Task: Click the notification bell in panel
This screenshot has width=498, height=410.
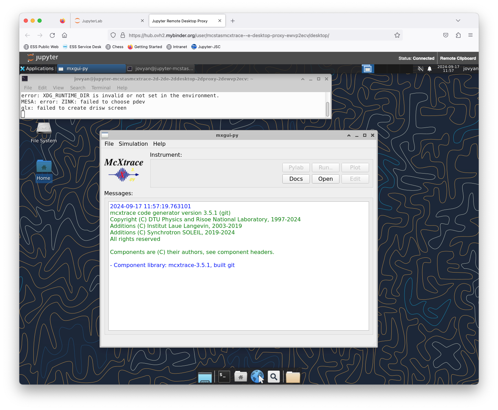Action: [x=430, y=69]
